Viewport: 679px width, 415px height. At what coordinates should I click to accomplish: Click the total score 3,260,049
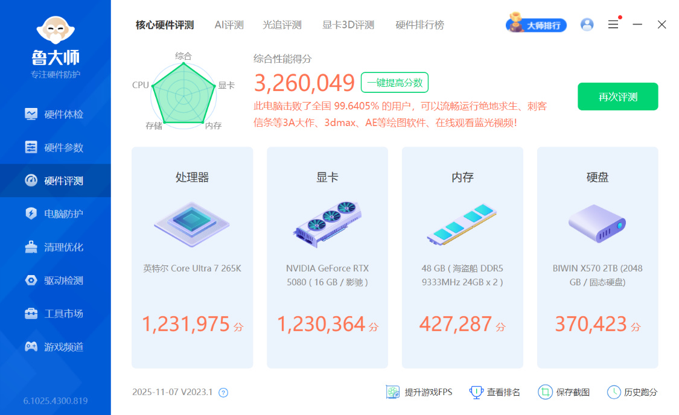(304, 83)
